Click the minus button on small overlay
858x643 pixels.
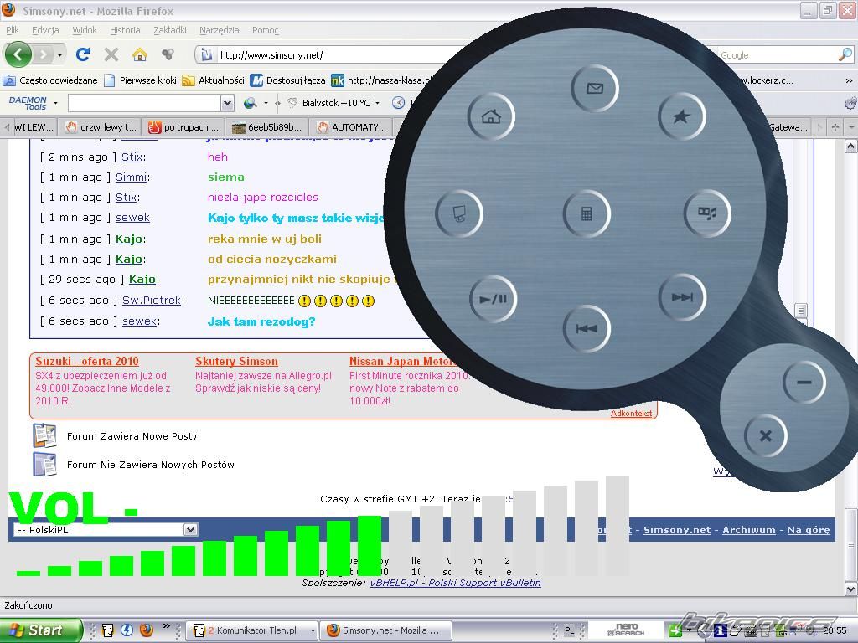point(804,383)
